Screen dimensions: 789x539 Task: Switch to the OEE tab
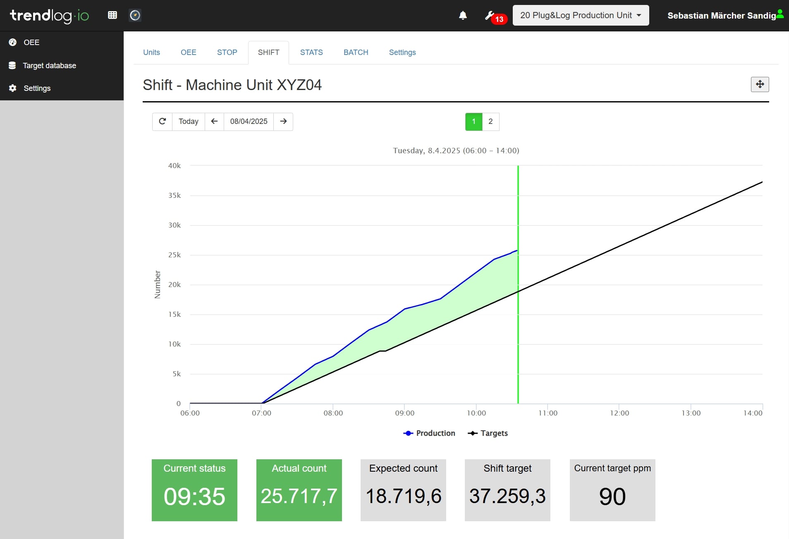click(x=189, y=52)
